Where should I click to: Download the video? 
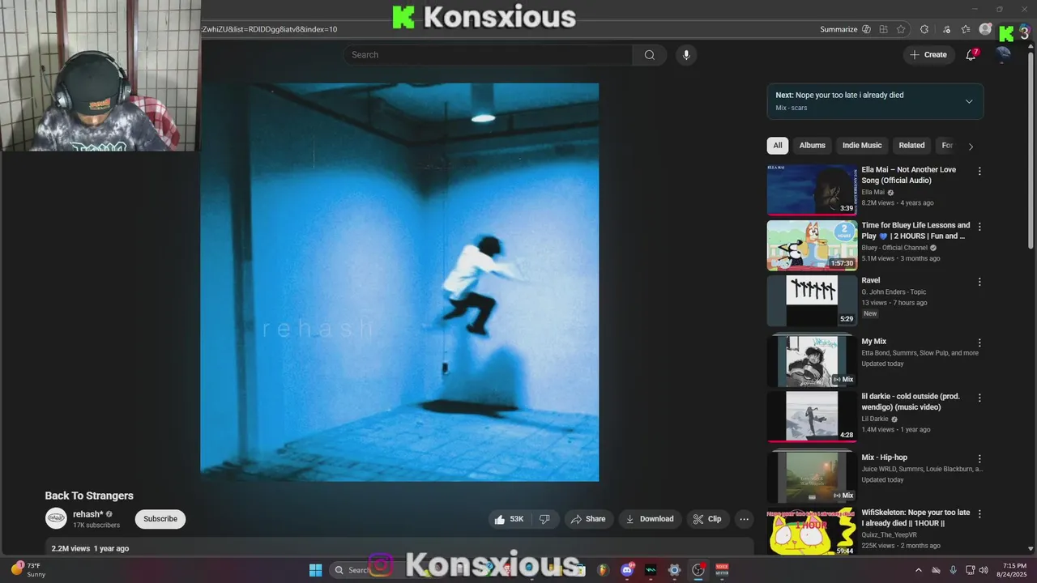click(651, 519)
